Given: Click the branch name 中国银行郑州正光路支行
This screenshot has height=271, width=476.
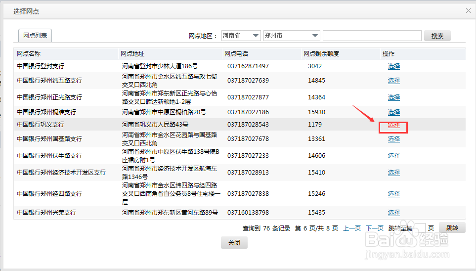Looking at the screenshot, I should click(x=49, y=97).
